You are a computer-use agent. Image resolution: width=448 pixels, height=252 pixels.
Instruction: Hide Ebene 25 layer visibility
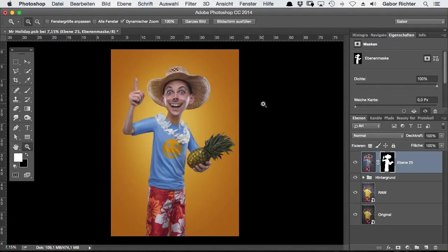[x=355, y=162]
